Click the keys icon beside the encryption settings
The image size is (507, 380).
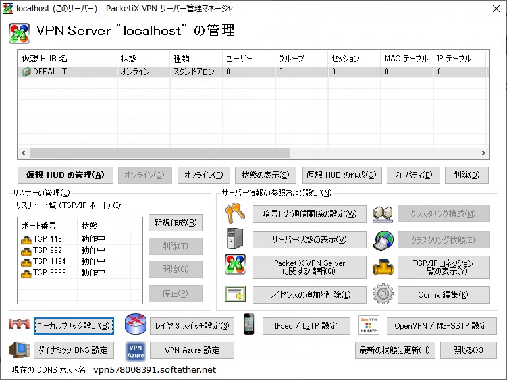point(235,213)
